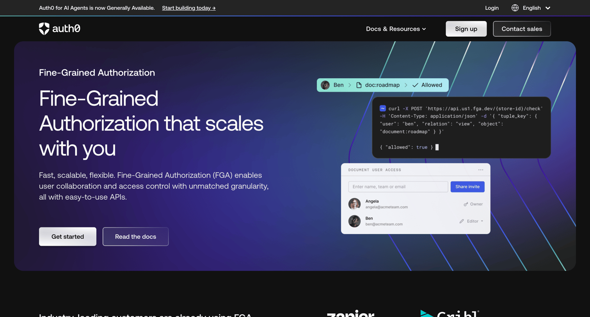Click the 'ben@acmeteam.com' email text

click(384, 224)
